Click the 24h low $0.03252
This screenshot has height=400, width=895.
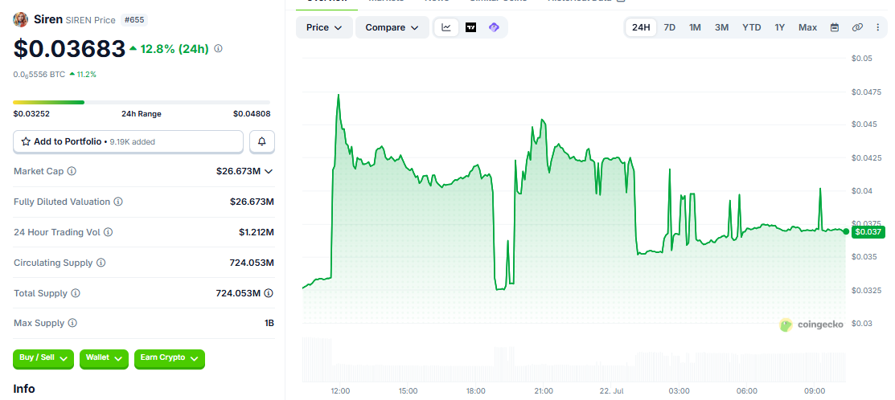coord(31,114)
